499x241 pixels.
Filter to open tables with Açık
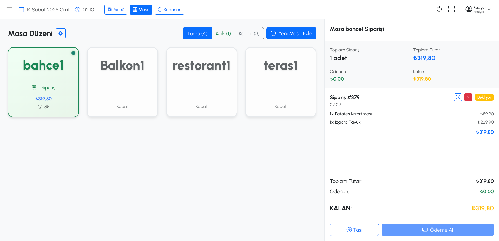pyautogui.click(x=223, y=33)
